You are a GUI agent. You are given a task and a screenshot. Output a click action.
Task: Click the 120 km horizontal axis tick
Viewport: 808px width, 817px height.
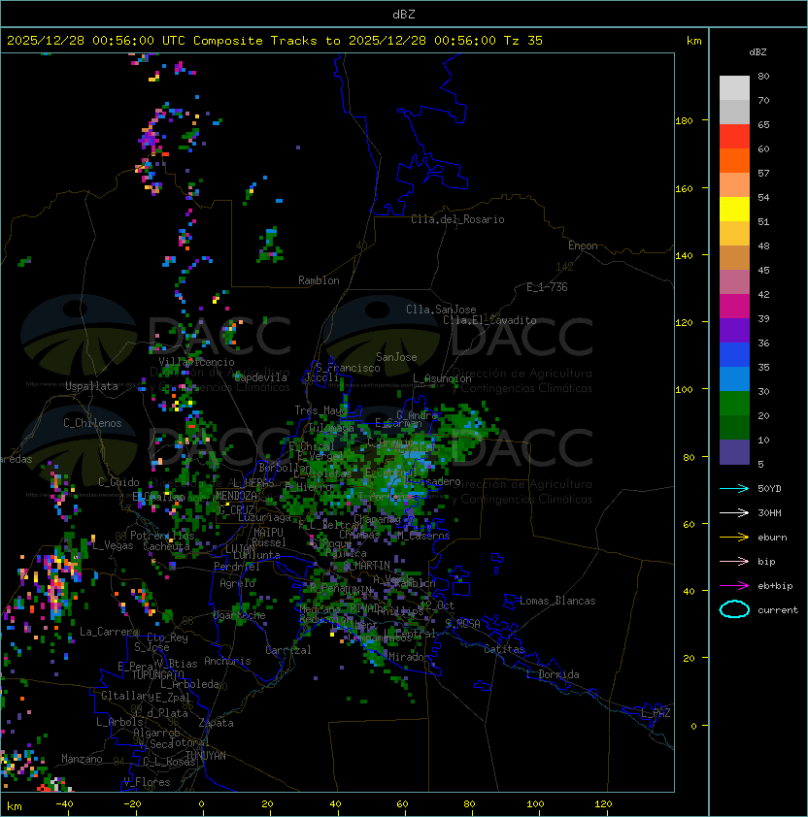pos(603,804)
